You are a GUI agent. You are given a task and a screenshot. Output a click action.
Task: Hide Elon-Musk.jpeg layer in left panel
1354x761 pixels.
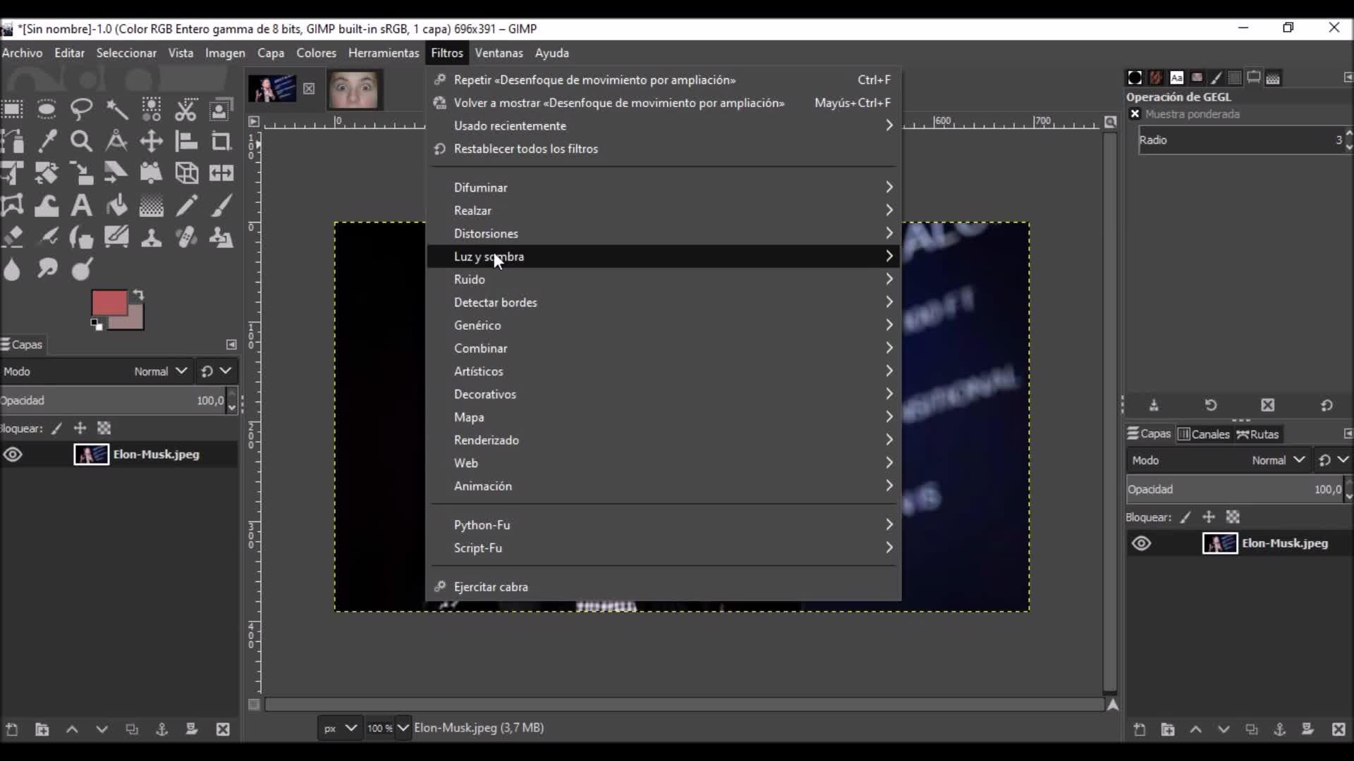pos(13,454)
